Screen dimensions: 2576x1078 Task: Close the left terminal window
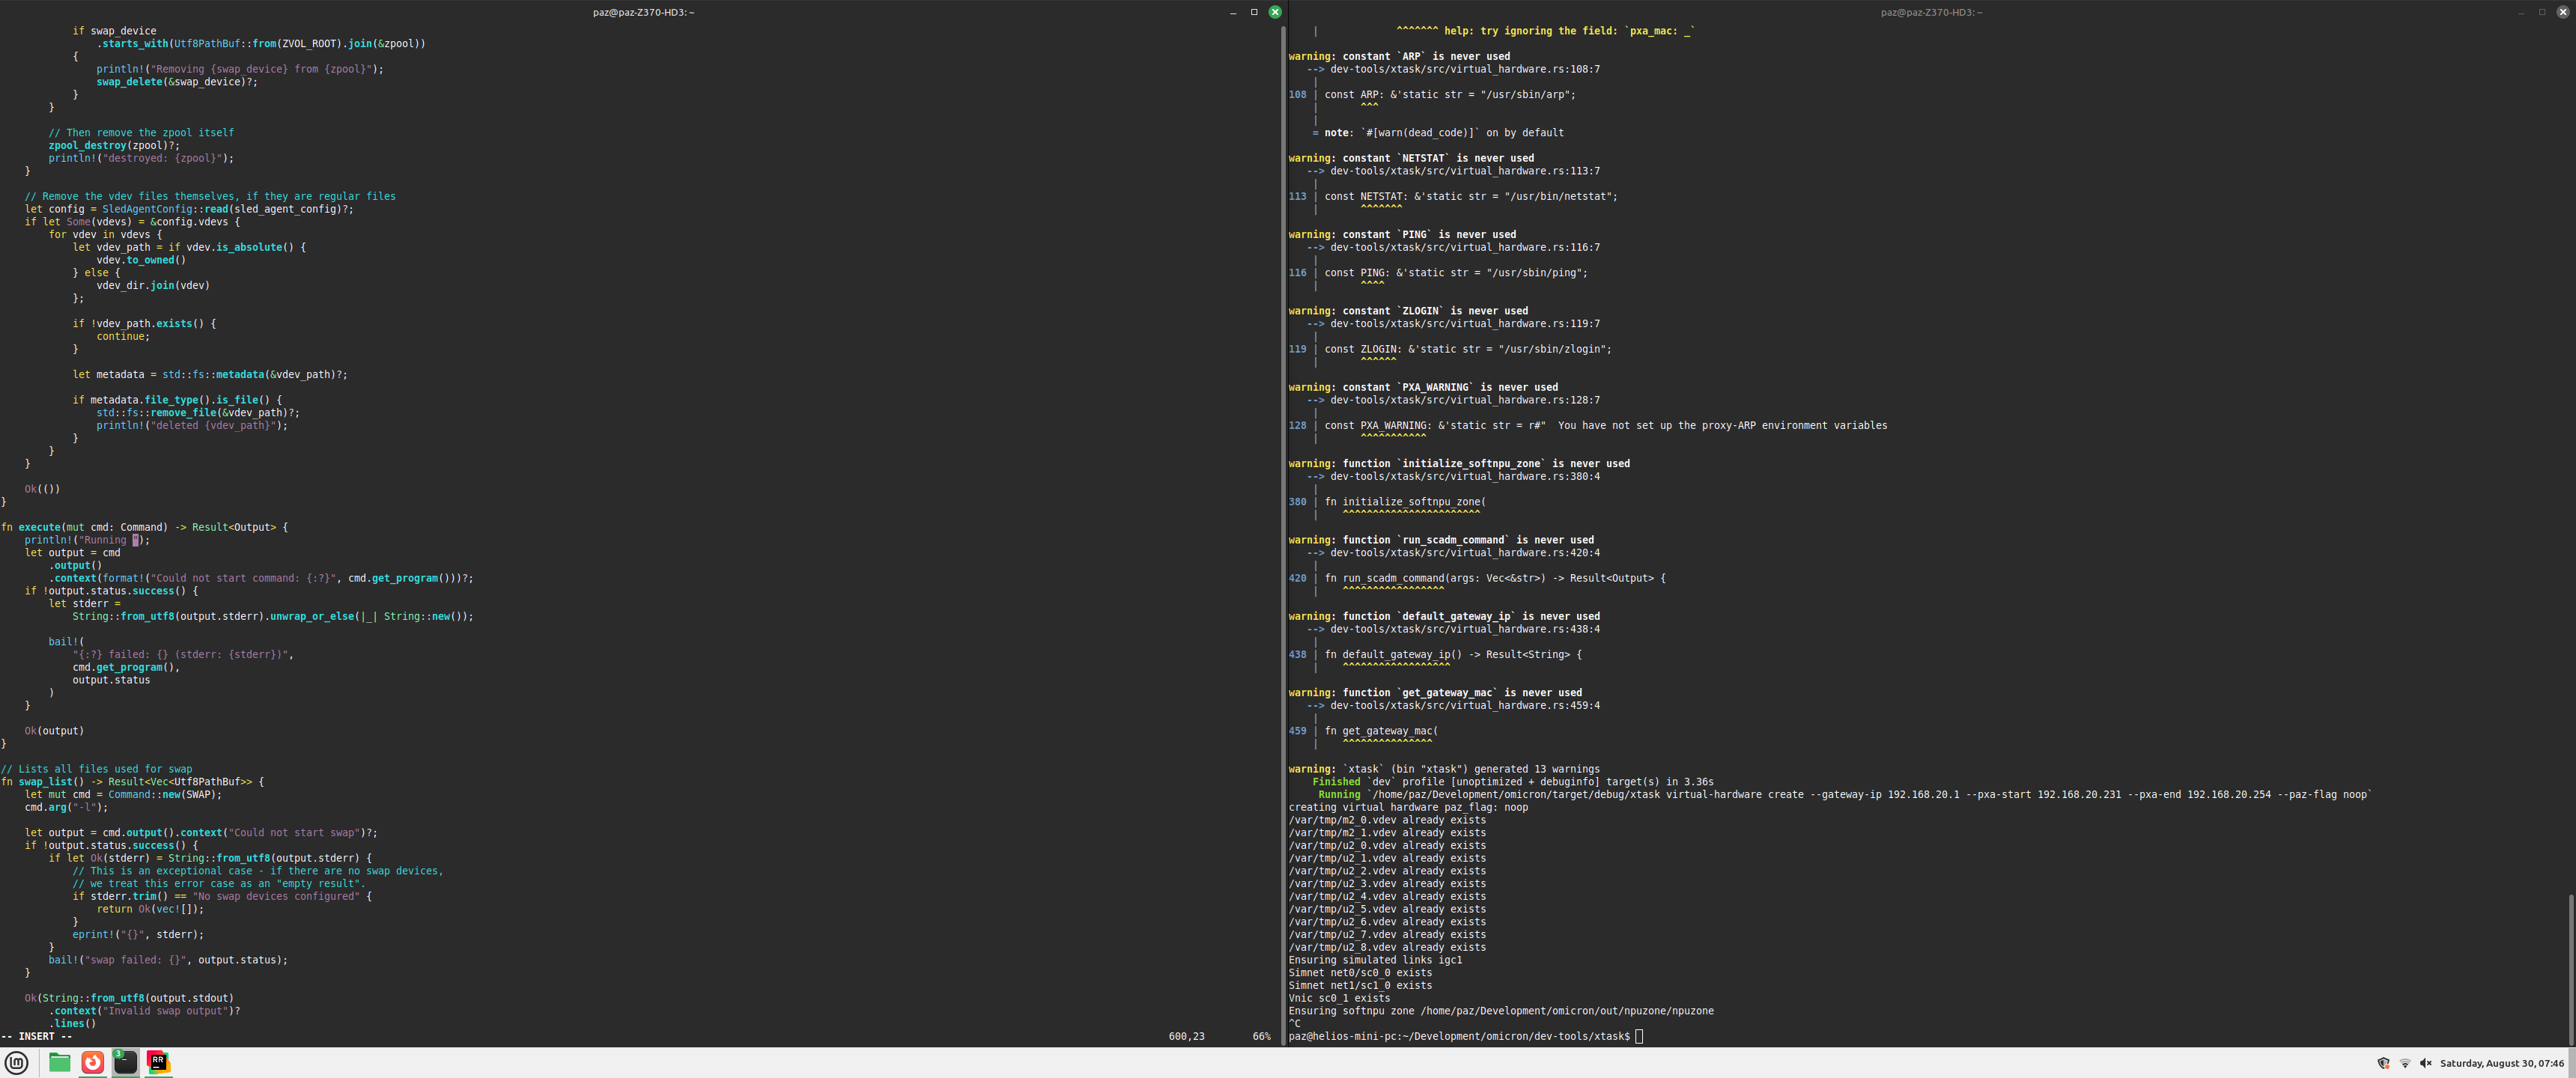pyautogui.click(x=1275, y=12)
